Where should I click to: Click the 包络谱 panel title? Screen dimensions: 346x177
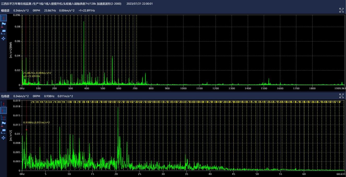[x=5, y=96]
